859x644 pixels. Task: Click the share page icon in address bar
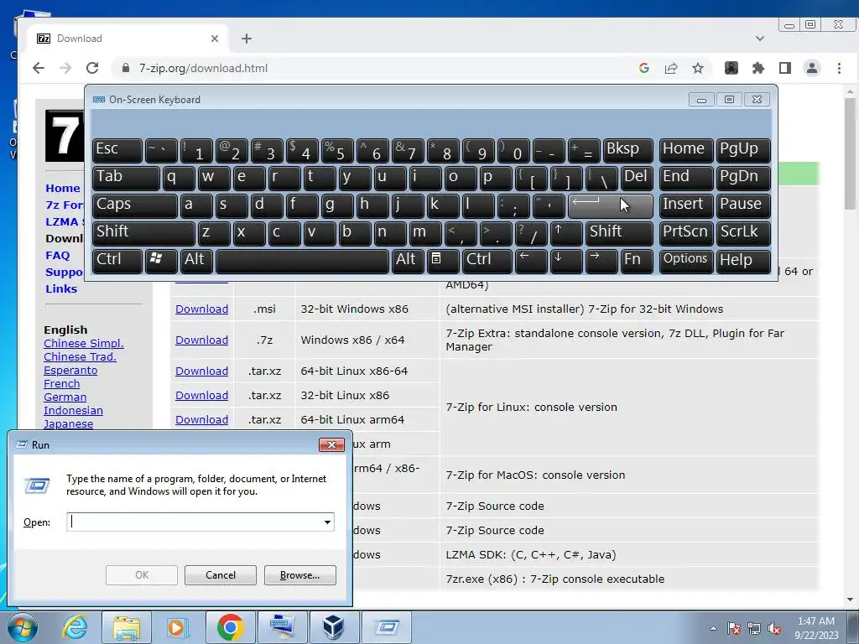click(x=670, y=68)
